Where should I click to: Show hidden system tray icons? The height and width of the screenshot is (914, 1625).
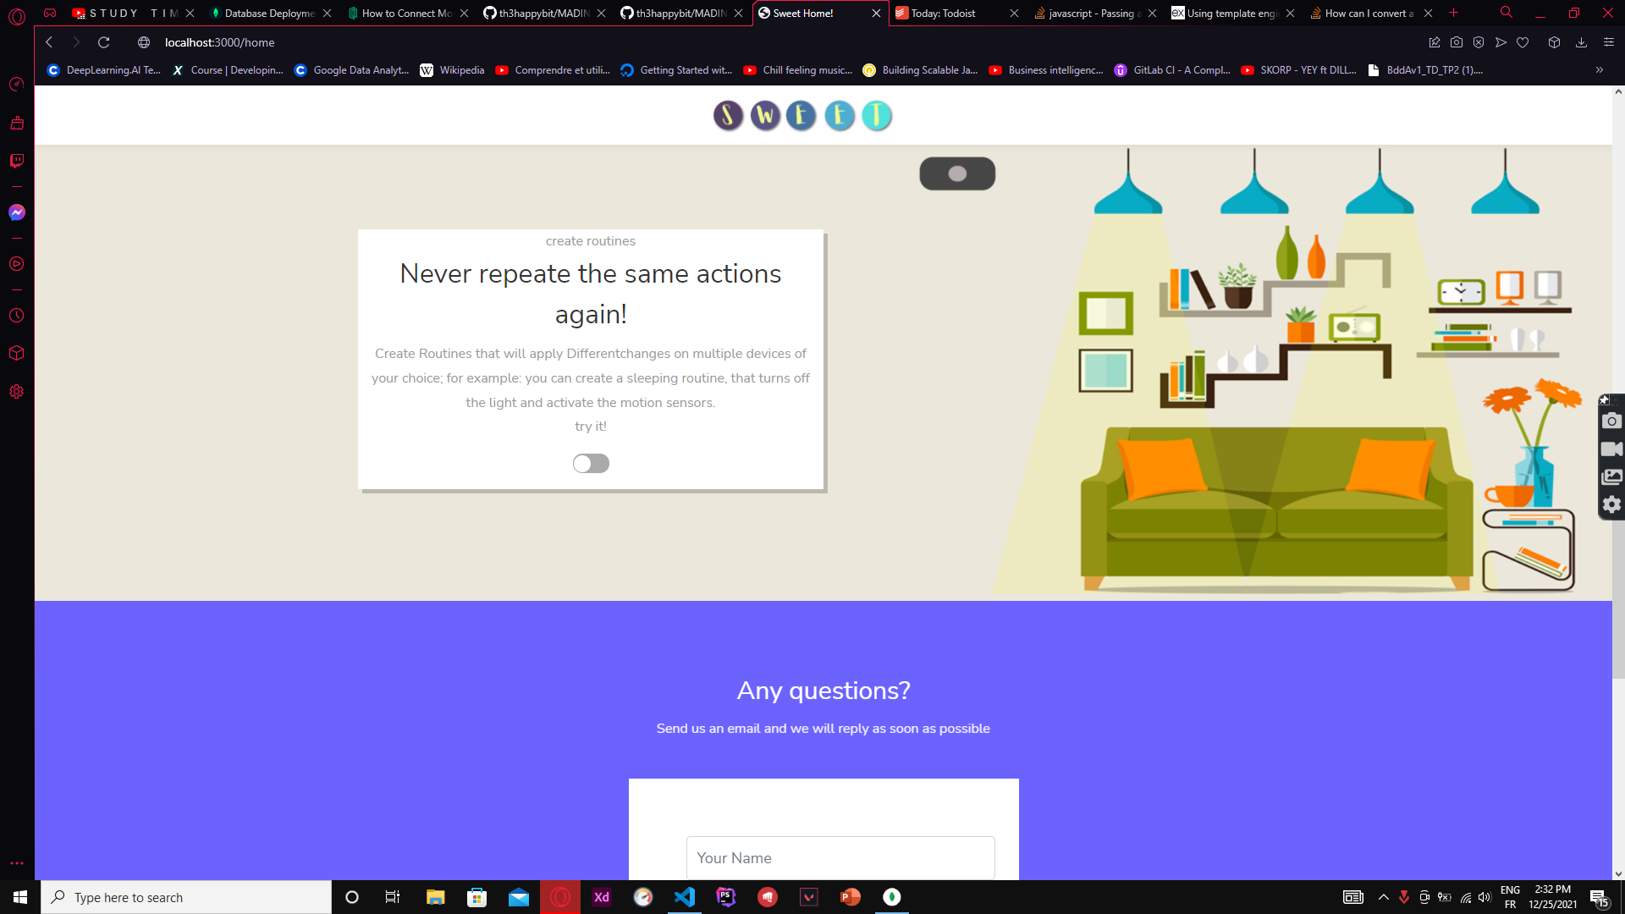tap(1384, 897)
